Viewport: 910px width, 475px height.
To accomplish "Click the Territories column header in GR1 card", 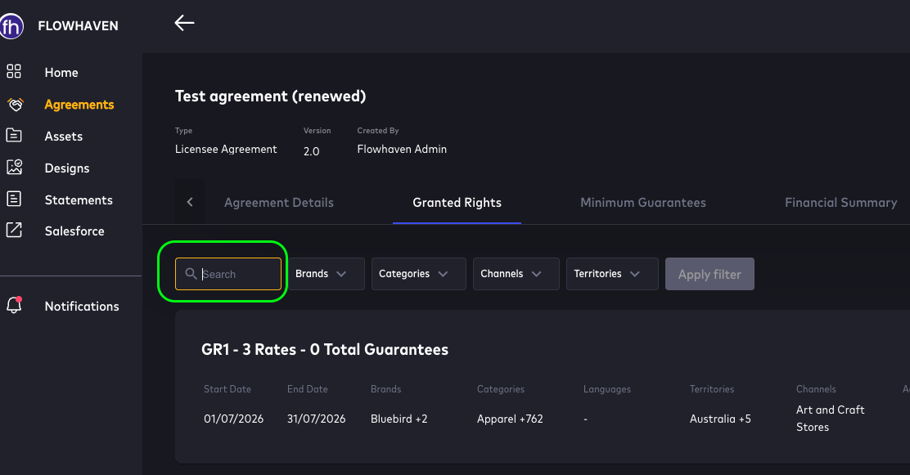I will click(x=712, y=389).
